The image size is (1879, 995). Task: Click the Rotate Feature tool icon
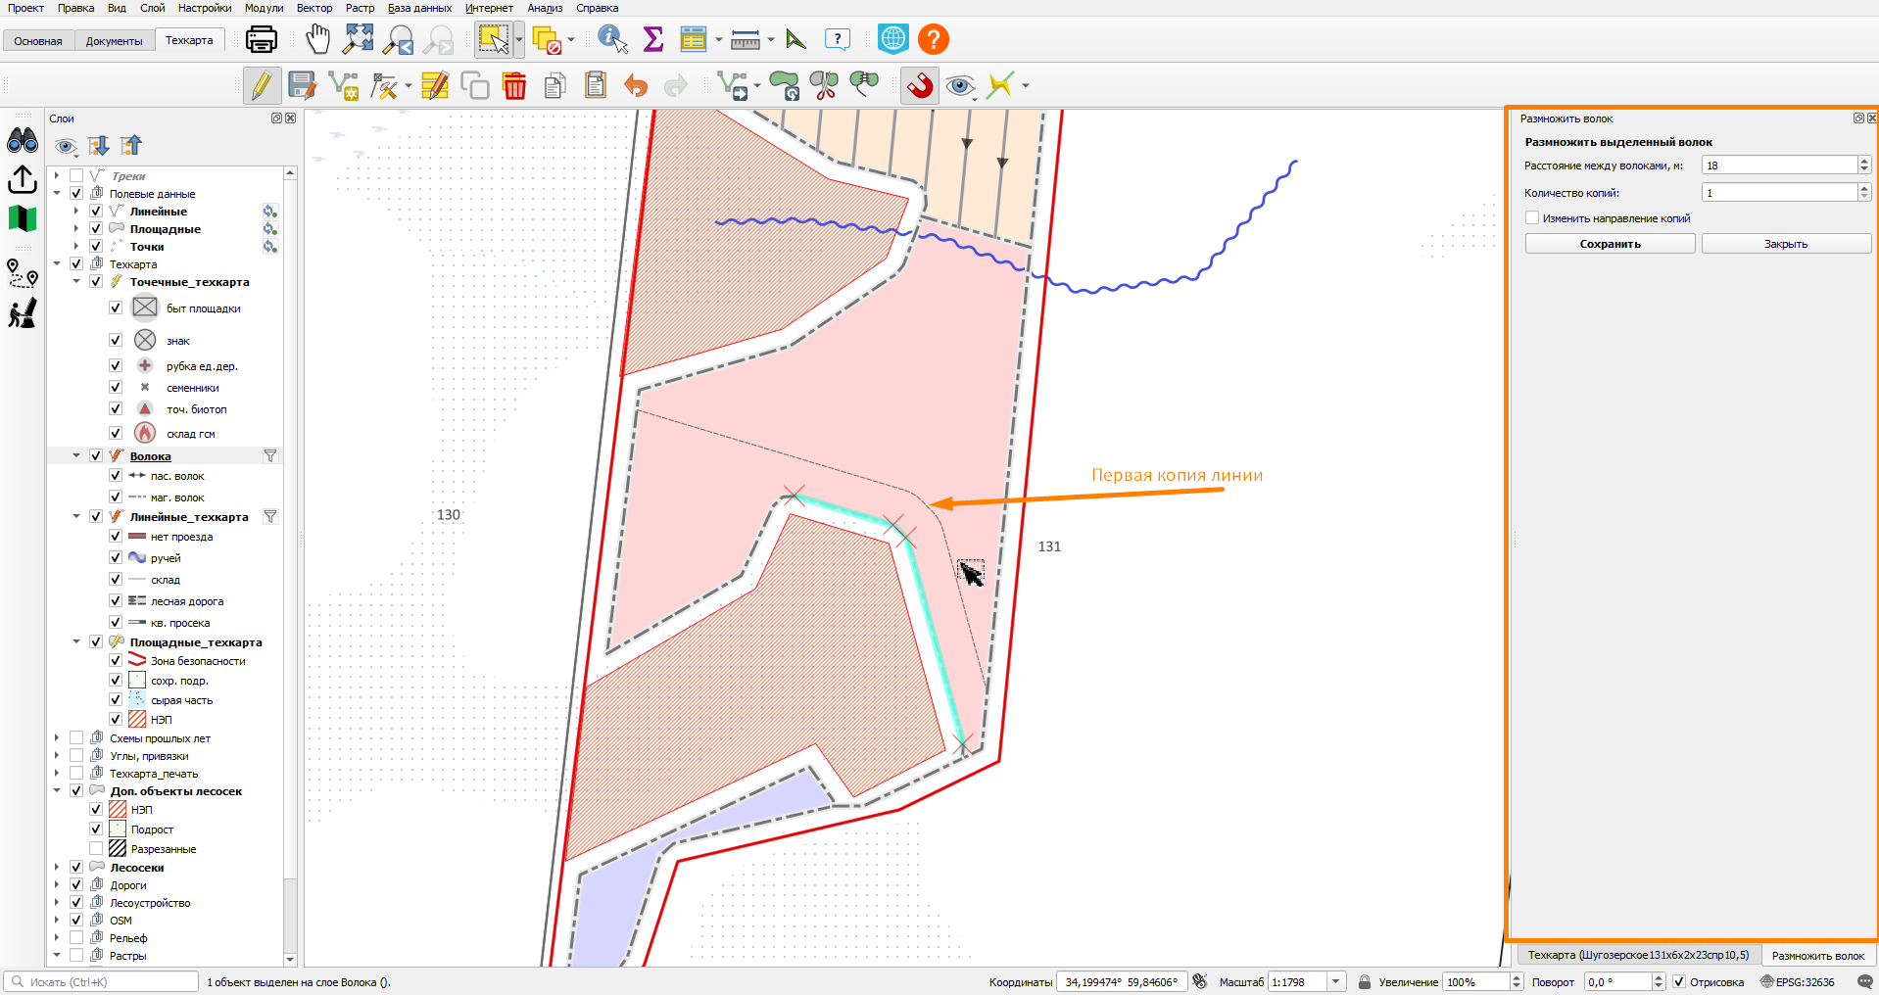click(785, 86)
